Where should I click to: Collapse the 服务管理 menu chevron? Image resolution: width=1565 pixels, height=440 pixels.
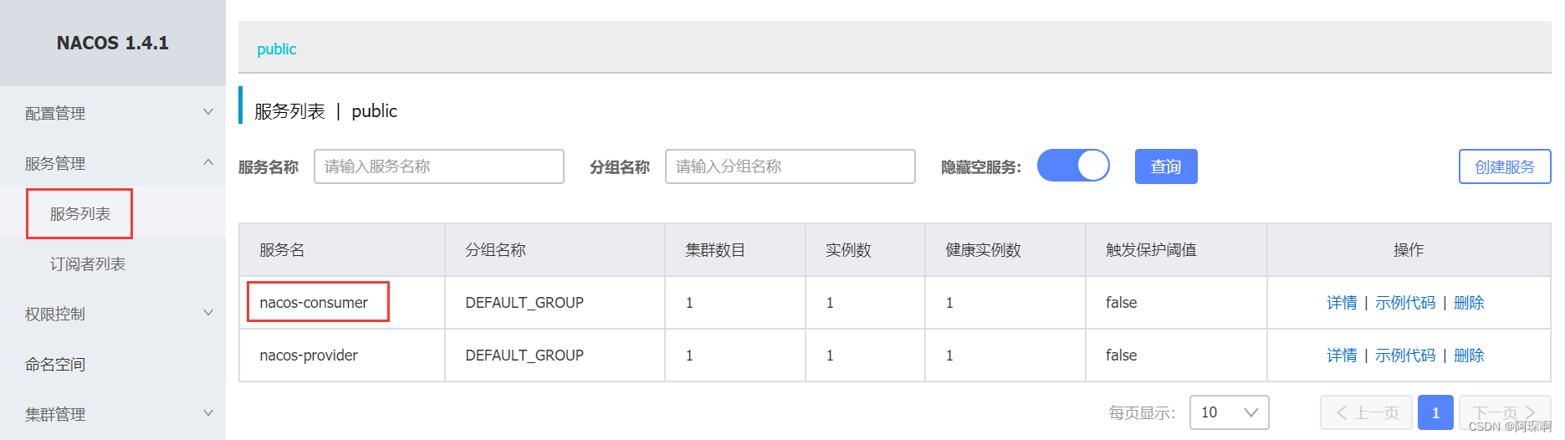coord(208,162)
